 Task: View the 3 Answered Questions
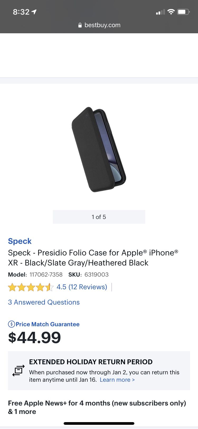(44, 302)
